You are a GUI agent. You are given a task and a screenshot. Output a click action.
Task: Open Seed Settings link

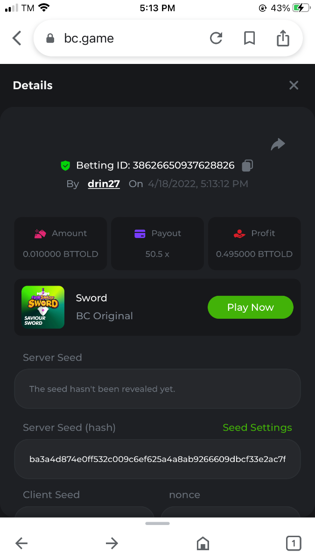257,427
